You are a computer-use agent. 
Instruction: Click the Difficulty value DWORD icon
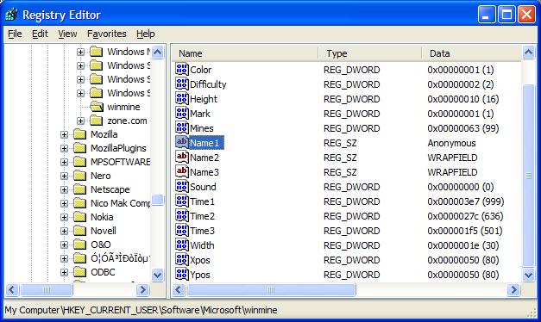coord(182,84)
